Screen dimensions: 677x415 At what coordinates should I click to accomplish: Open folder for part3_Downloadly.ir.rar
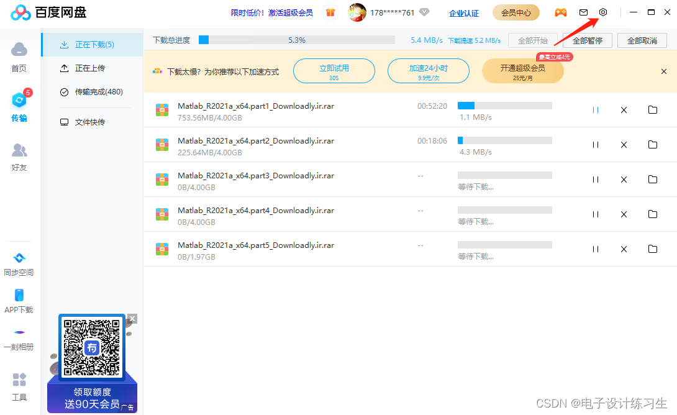(x=652, y=179)
